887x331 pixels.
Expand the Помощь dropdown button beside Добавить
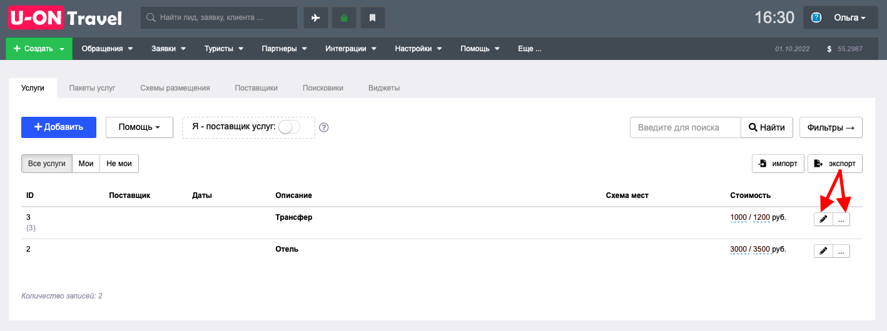click(x=139, y=127)
